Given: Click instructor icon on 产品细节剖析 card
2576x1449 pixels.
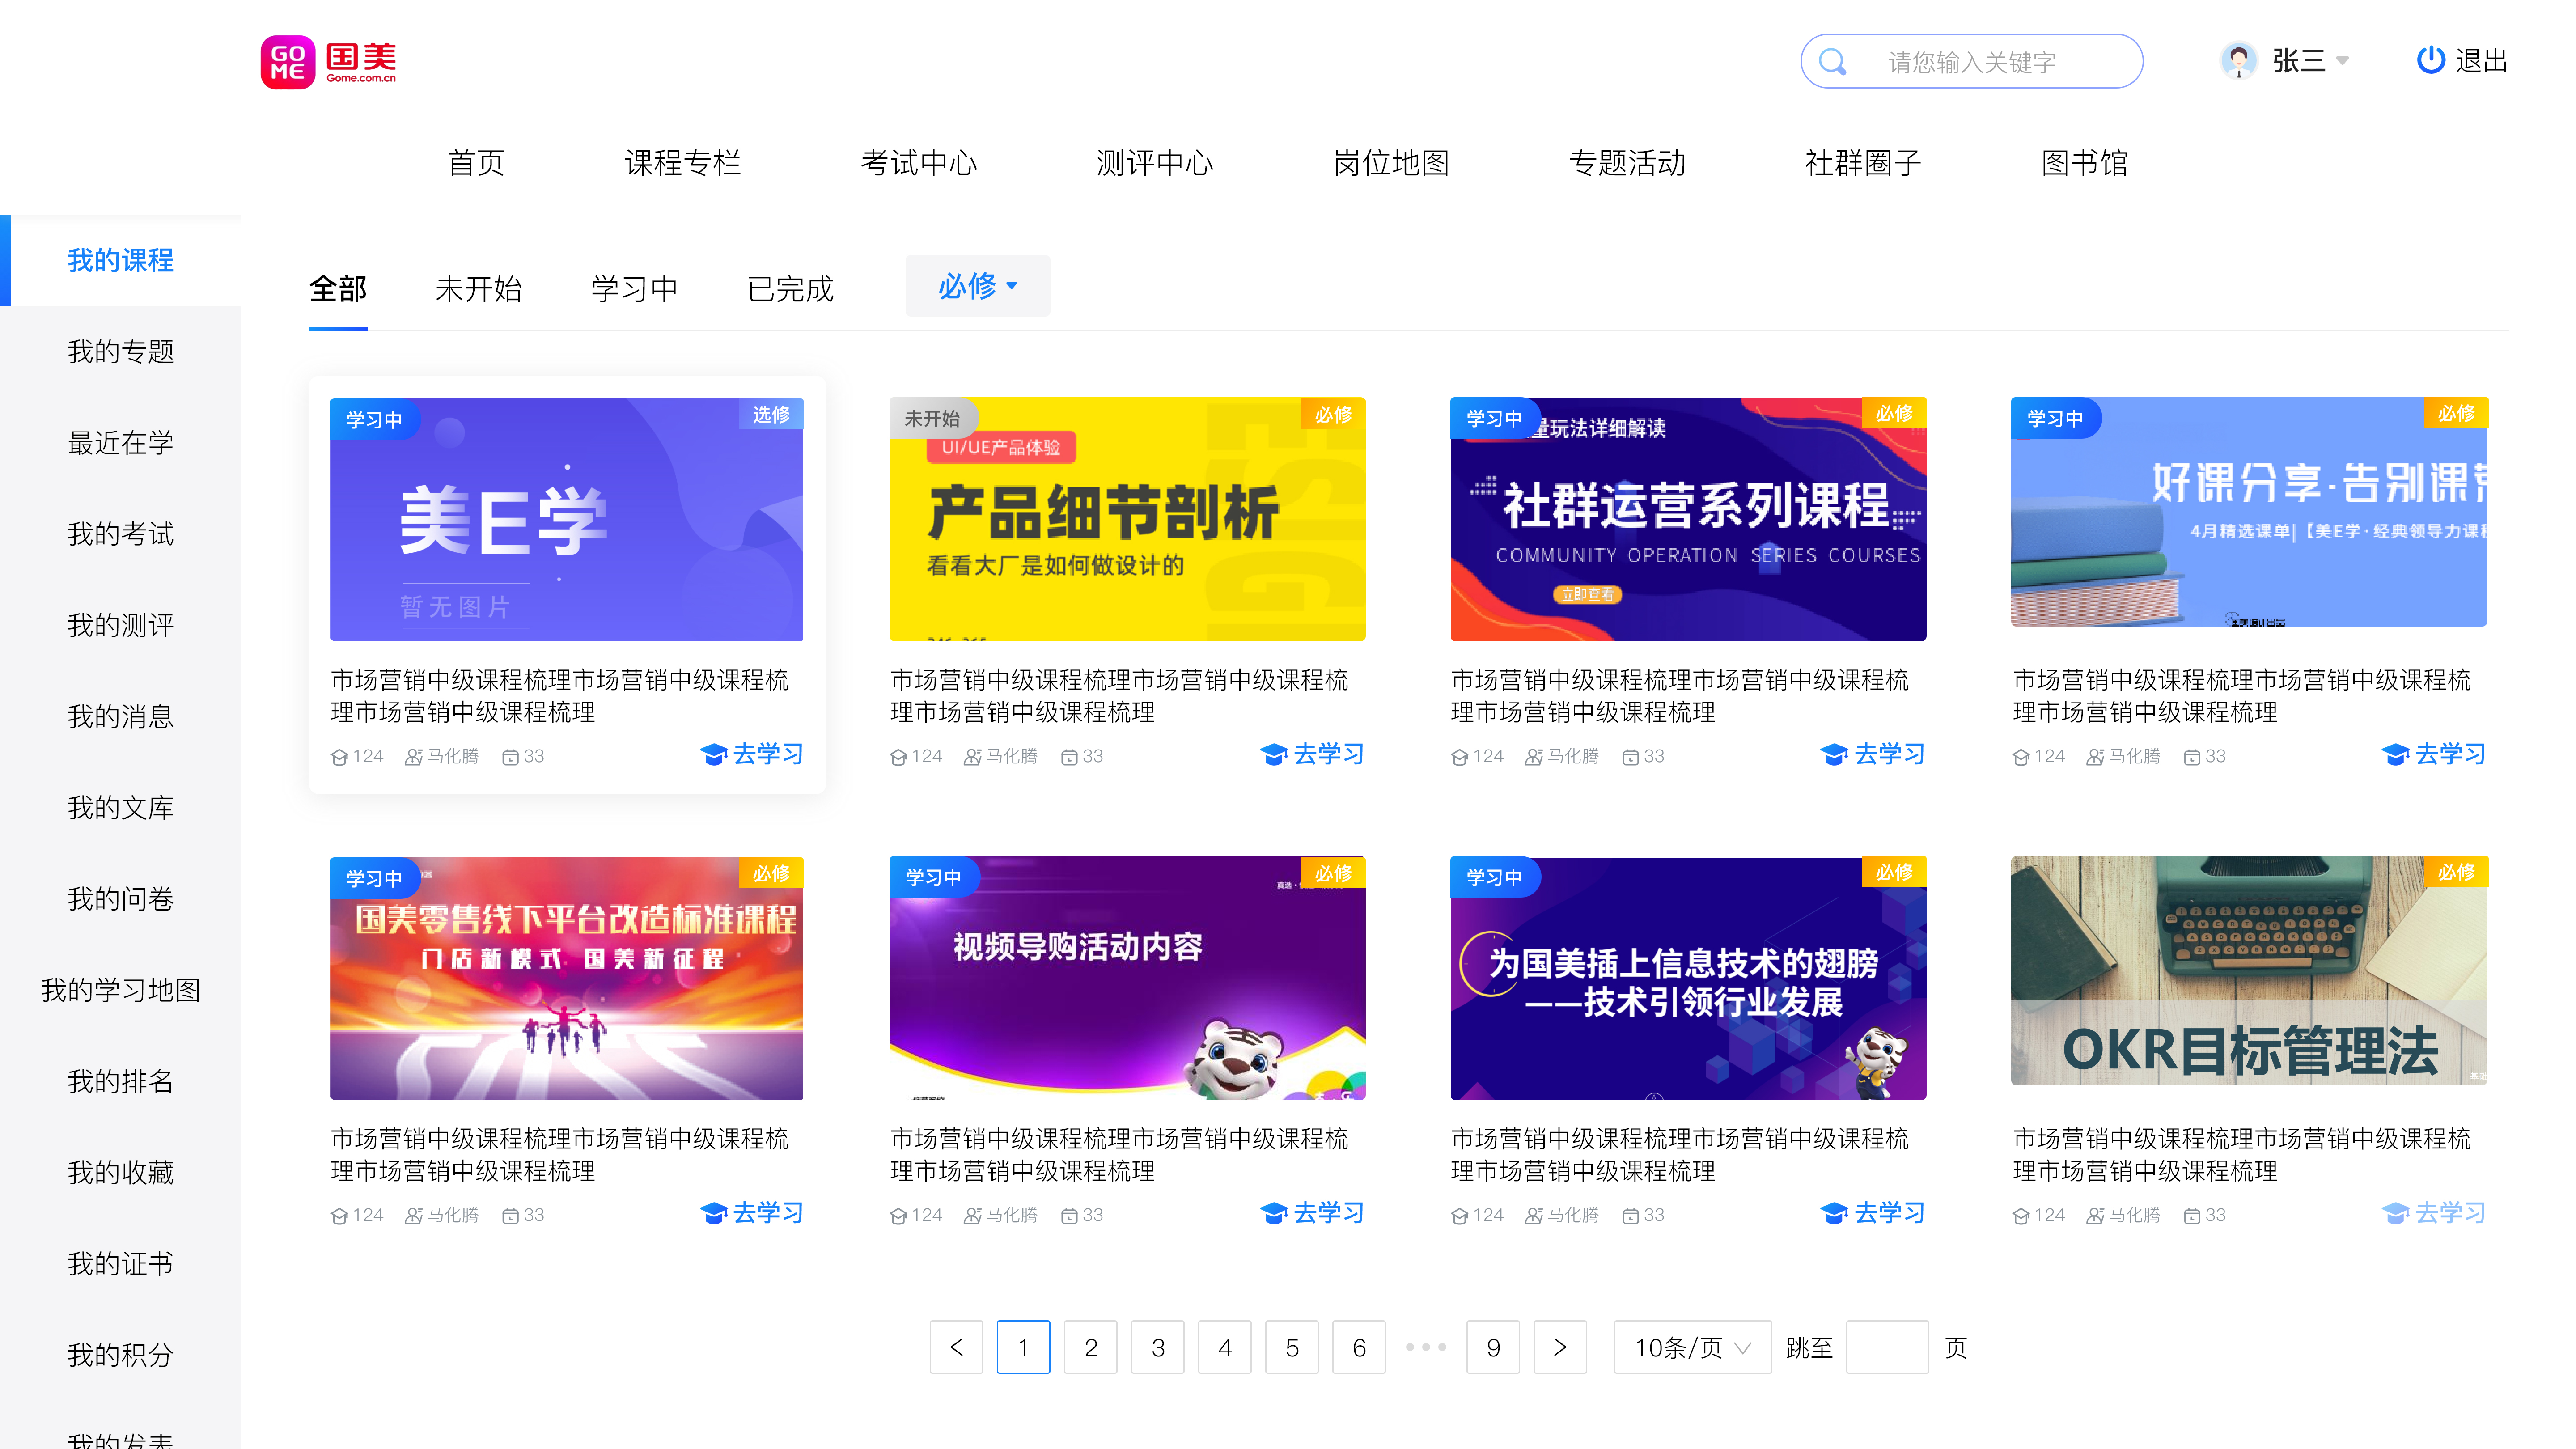Looking at the screenshot, I should coord(972,757).
